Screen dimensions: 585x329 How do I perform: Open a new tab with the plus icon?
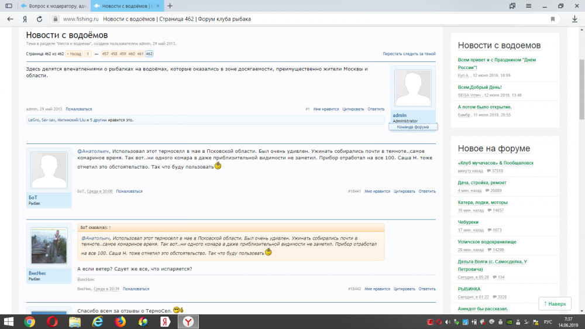click(x=170, y=5)
